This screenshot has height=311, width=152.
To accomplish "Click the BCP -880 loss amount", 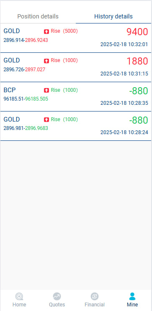I will (139, 91).
